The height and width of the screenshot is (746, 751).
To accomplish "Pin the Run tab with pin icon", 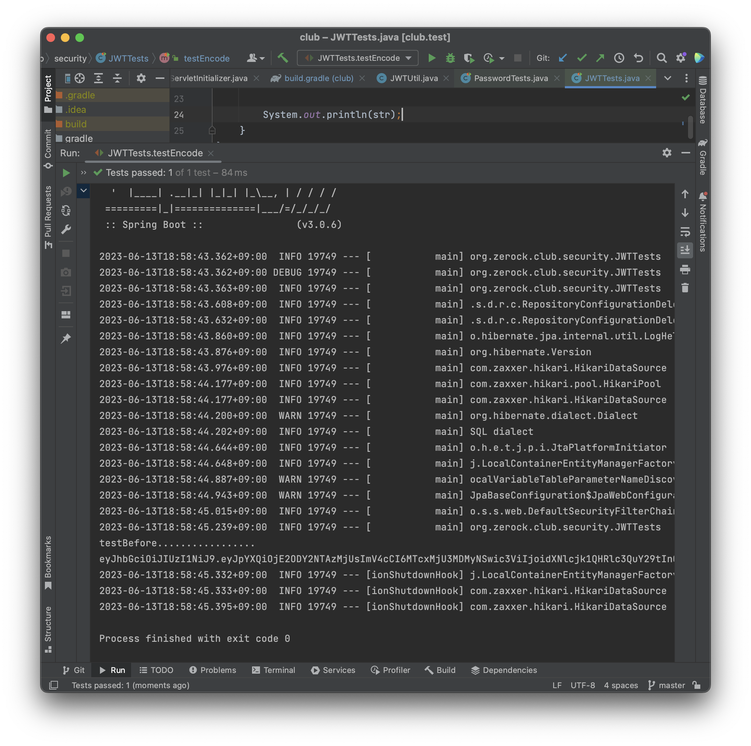I will tap(66, 338).
